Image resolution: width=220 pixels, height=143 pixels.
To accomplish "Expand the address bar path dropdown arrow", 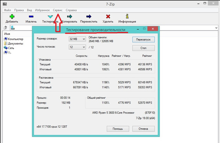I will point(216,28).
